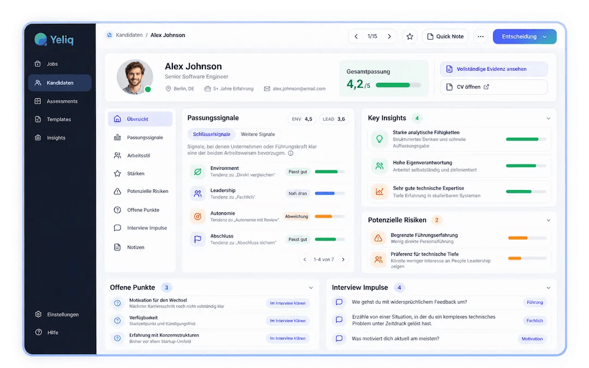589x368 pixels.
Task: Click the Motivation tag
Action: 532,339
